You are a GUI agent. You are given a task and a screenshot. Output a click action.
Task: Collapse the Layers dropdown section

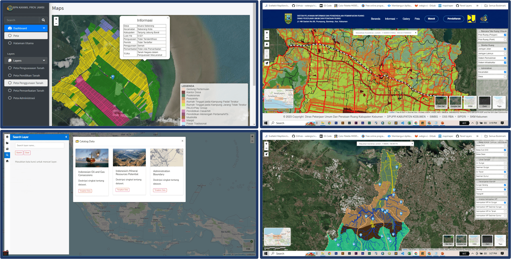pos(44,60)
